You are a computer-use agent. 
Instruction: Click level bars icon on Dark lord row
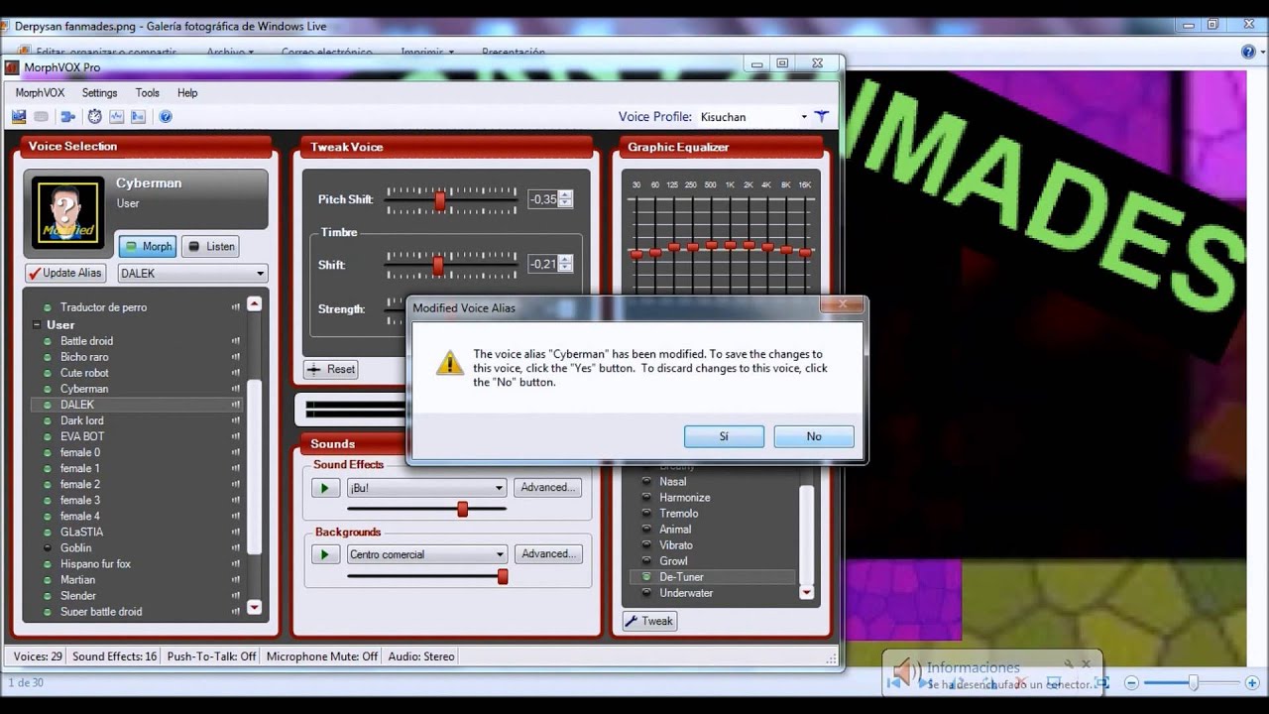pyautogui.click(x=236, y=420)
